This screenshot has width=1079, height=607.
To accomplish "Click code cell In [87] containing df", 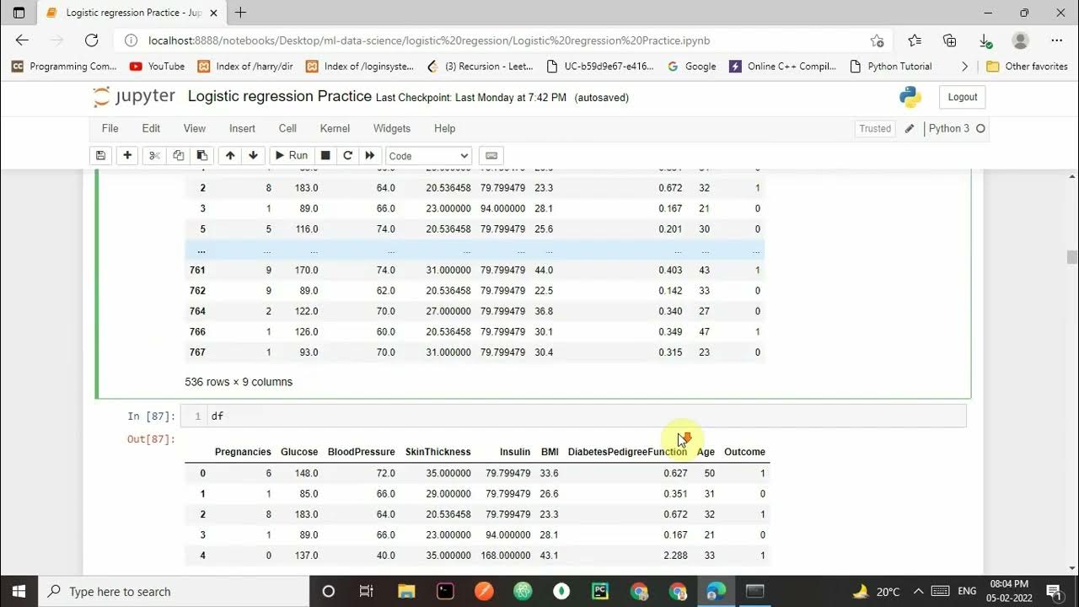I will (573, 416).
